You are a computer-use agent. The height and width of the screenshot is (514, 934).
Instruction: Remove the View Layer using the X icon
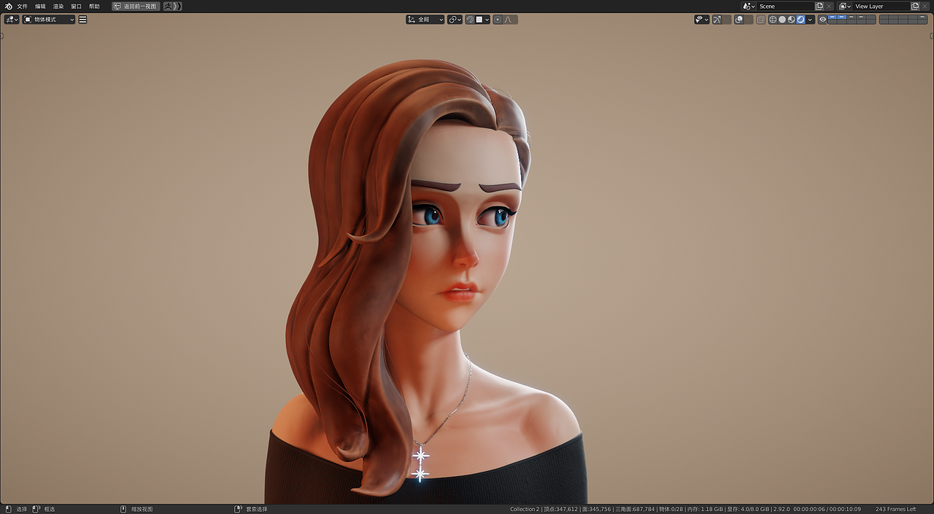(925, 6)
